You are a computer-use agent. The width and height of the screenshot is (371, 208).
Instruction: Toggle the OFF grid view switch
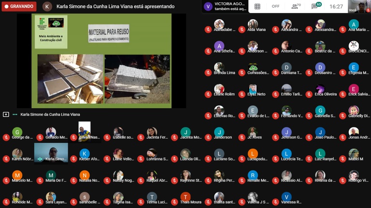click(275, 6)
